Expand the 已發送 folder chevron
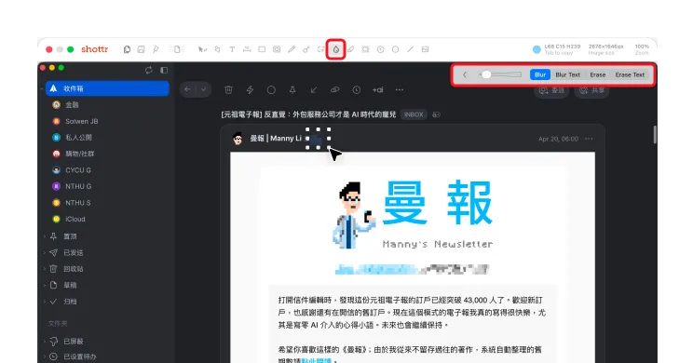 45,252
